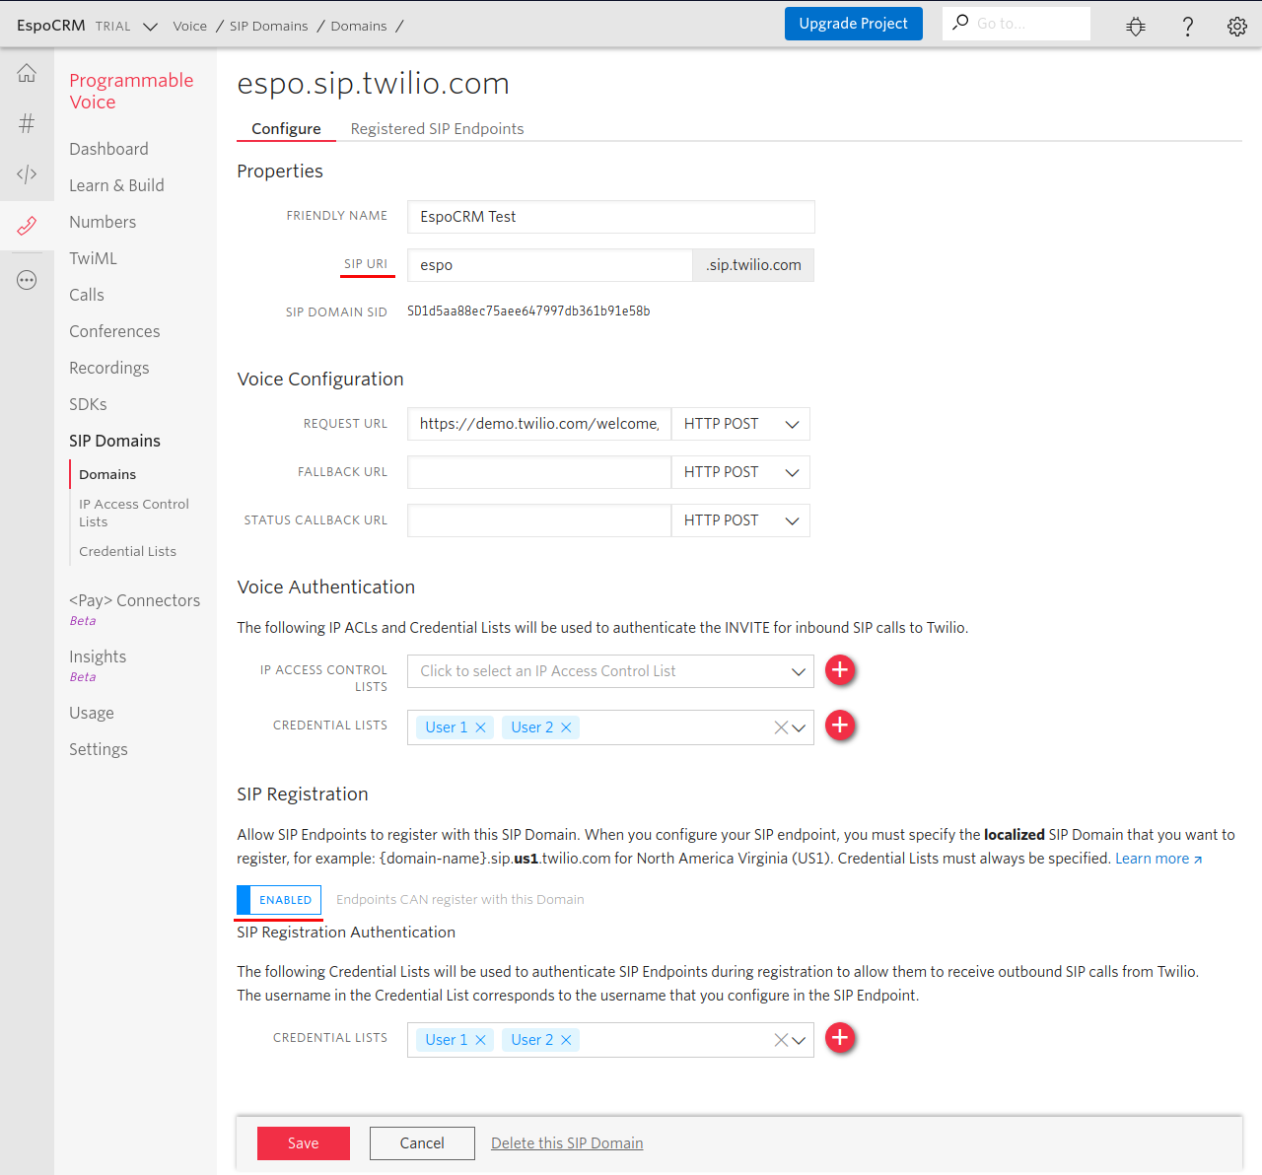Switch to the Registered SIP Endpoints tab
This screenshot has width=1262, height=1175.
point(437,128)
